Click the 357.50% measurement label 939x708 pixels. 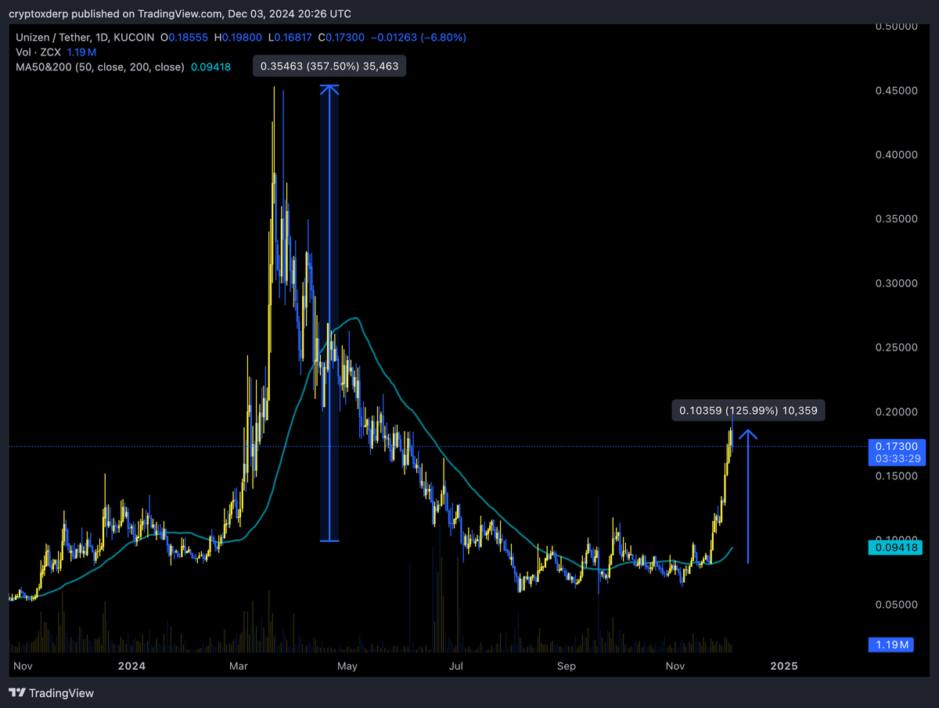tap(329, 66)
